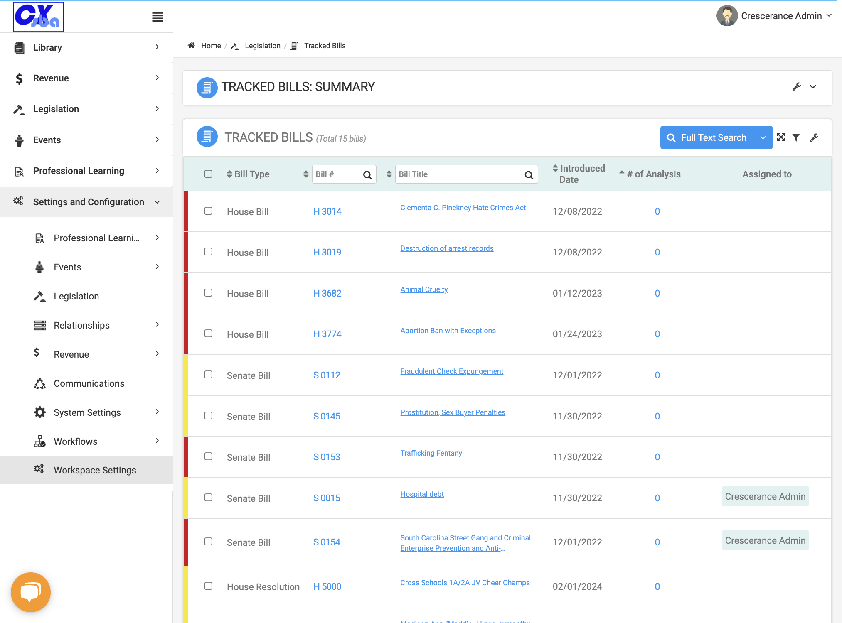
Task: Click the wrench icon in Summary panel
Action: 796,87
